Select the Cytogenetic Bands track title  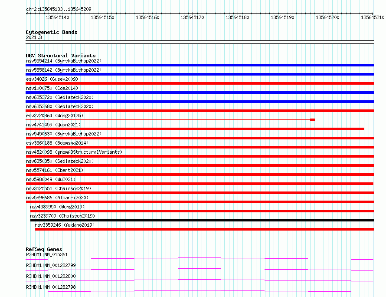tap(52, 32)
